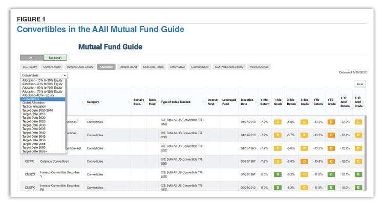Click inception date 06/25/1997
Screen dimensions: 384x207
coord(248,162)
